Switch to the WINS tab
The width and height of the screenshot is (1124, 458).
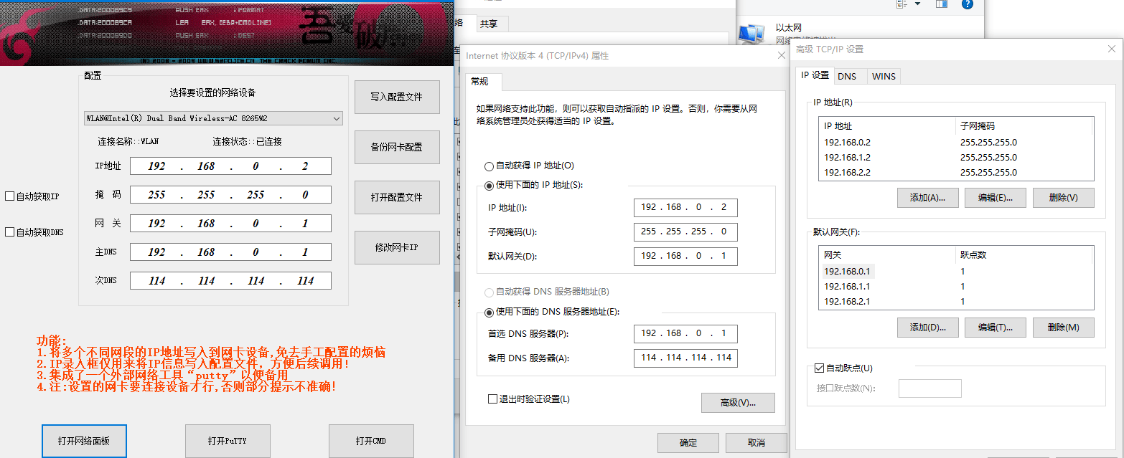point(884,76)
